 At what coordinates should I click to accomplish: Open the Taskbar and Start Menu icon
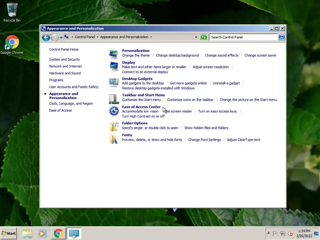114,99
